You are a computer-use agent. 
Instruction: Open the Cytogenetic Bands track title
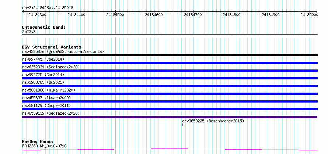point(44,27)
